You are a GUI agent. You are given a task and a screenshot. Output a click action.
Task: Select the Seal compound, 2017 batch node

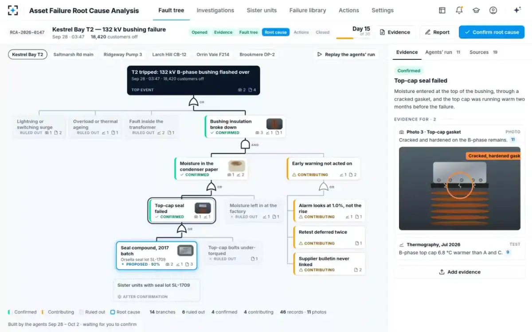point(156,255)
